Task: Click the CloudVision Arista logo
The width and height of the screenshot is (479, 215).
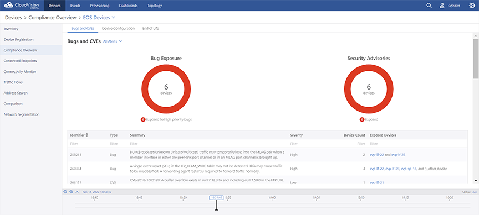Action: coord(22,6)
